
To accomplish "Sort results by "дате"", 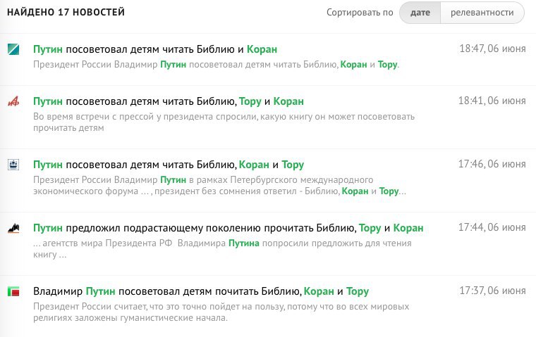I will [420, 13].
